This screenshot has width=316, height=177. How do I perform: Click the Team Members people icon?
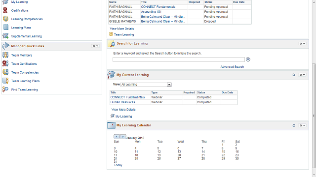tap(5, 55)
